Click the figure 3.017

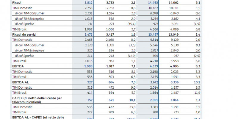click(x=154, y=50)
